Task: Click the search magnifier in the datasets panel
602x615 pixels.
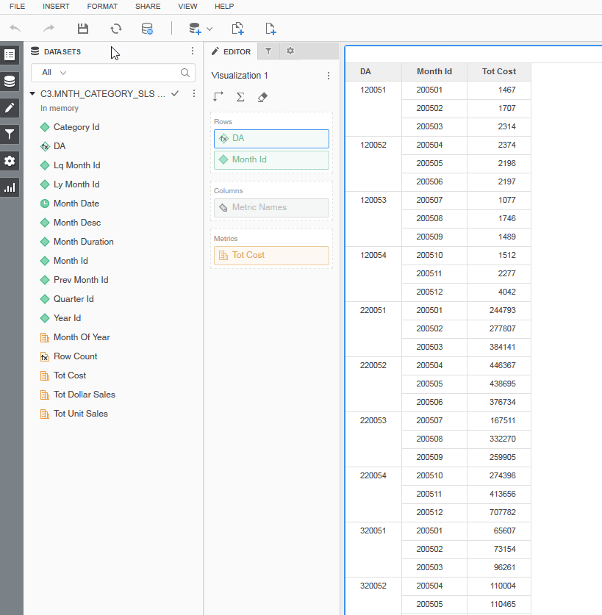Action: coord(184,73)
